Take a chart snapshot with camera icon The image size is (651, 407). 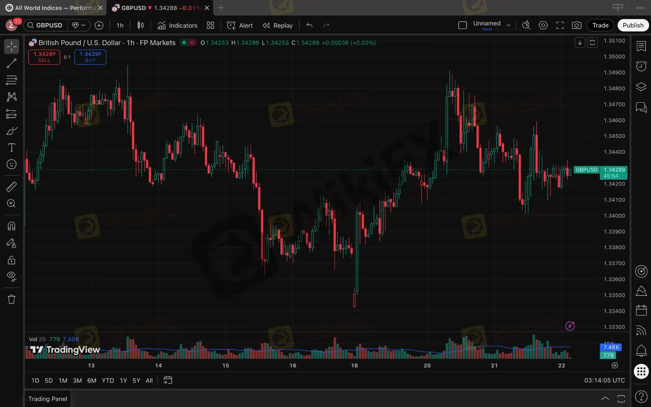tap(576, 25)
